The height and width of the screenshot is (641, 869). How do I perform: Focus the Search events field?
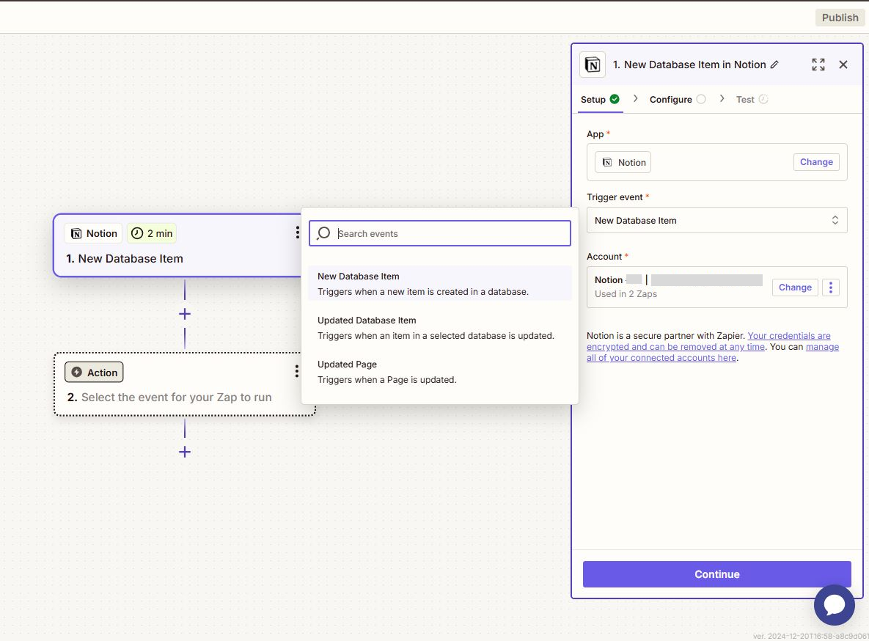[x=440, y=233]
